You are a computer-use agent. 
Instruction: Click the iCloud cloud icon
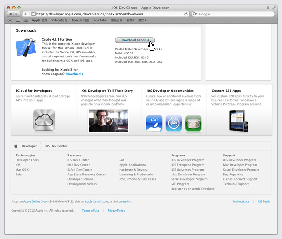pos(44,120)
